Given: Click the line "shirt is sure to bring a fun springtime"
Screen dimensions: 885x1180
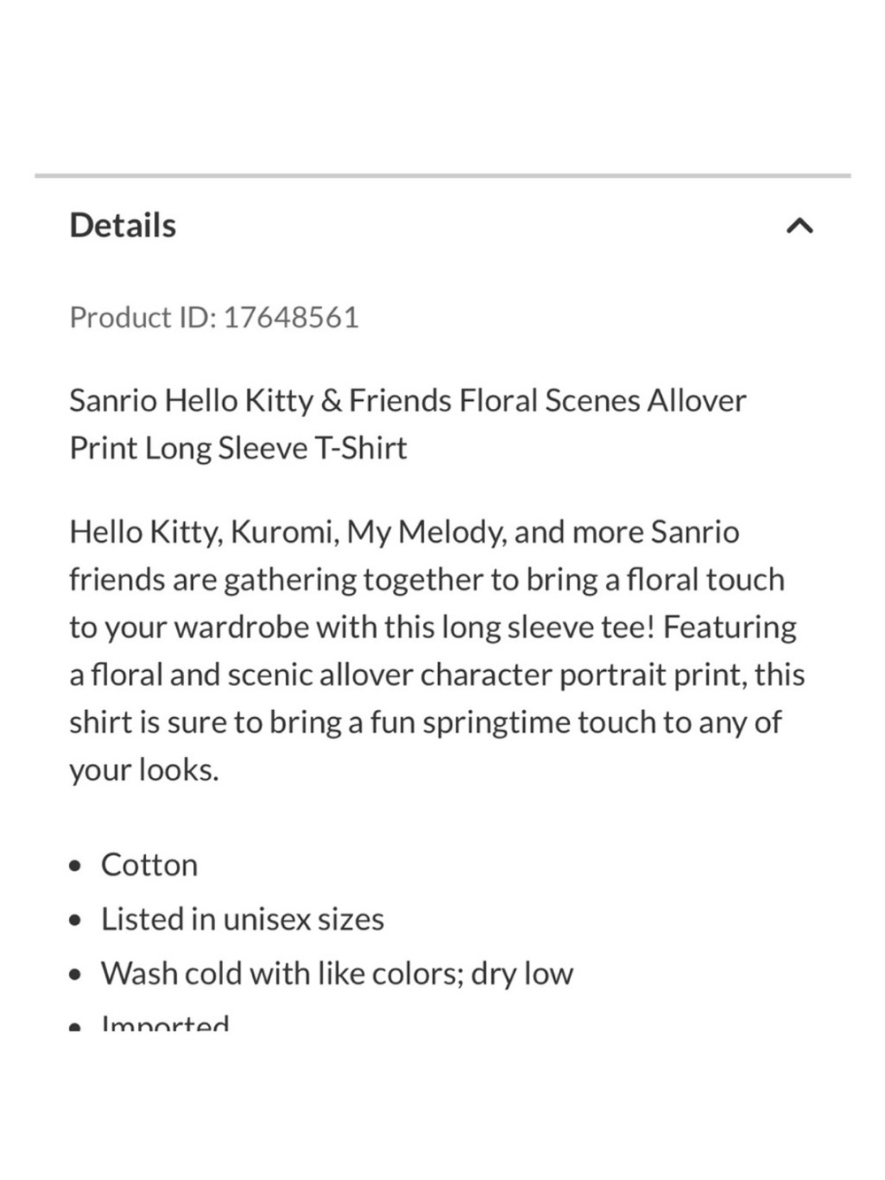Looking at the screenshot, I should pyautogui.click(x=426, y=722).
